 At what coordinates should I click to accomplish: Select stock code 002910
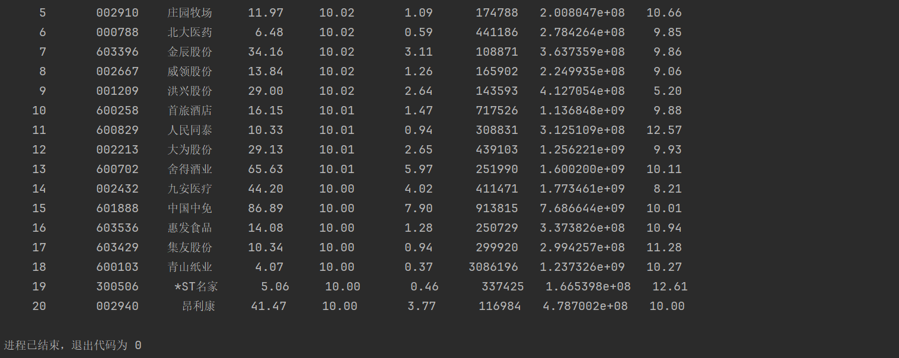[x=117, y=12]
